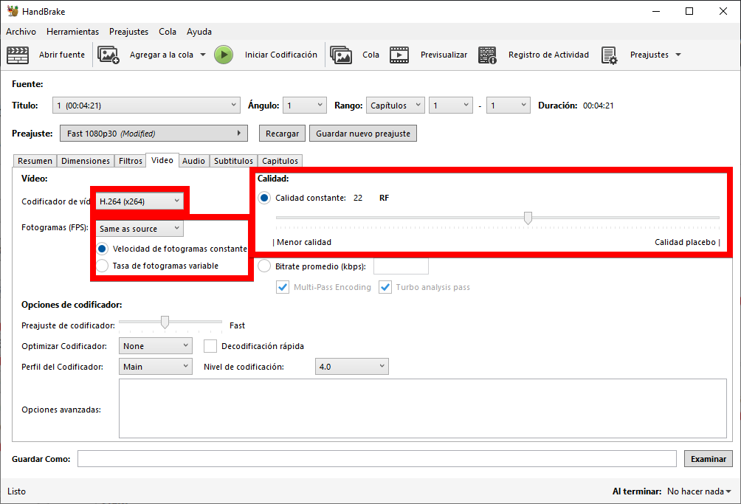Viewport: 741px width, 504px height.
Task: Click the Preajuste de codificador slider handle
Action: [165, 322]
